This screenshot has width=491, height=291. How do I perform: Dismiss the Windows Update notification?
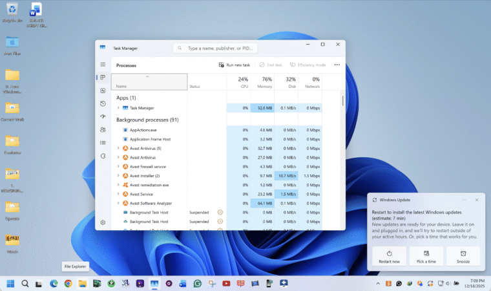click(477, 200)
